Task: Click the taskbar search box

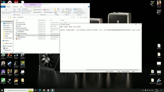Action: tap(19, 90)
